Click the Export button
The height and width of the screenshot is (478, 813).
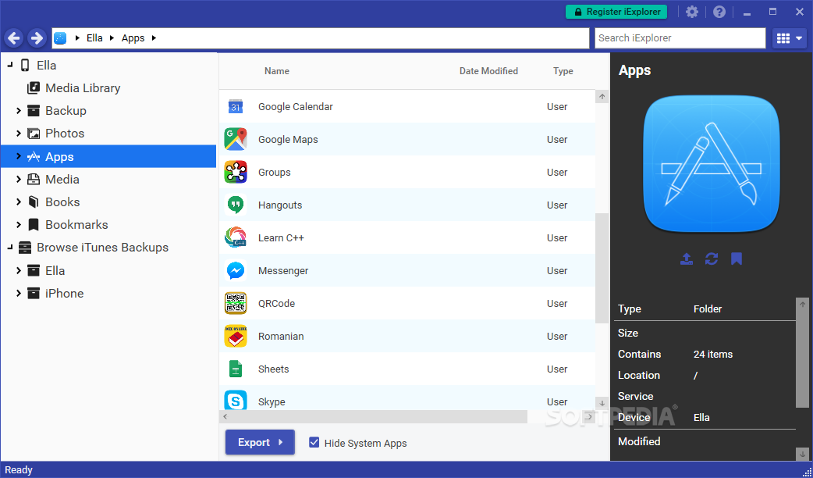click(260, 442)
